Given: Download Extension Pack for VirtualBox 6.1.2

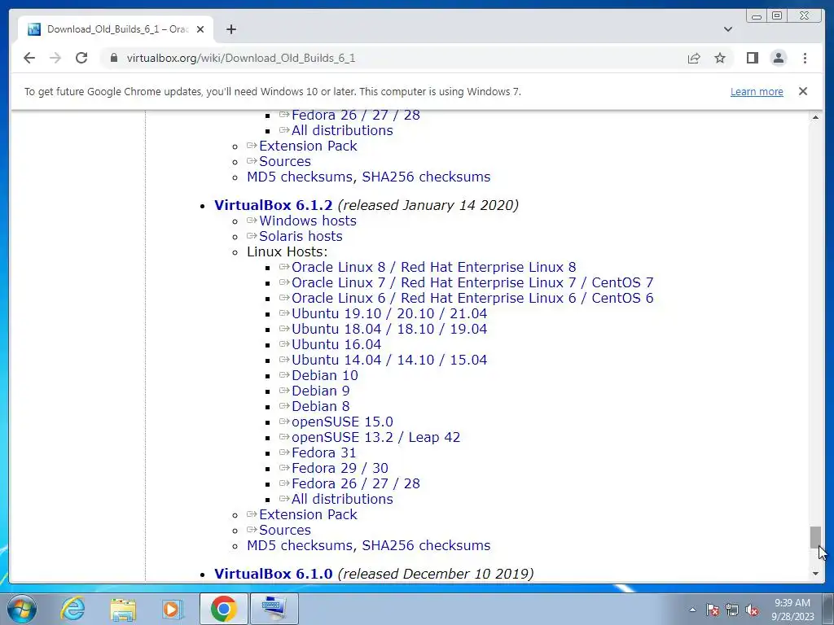Looking at the screenshot, I should click(308, 514).
